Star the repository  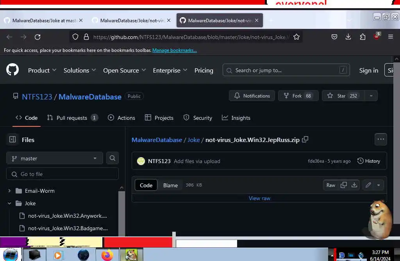pyautogui.click(x=343, y=96)
